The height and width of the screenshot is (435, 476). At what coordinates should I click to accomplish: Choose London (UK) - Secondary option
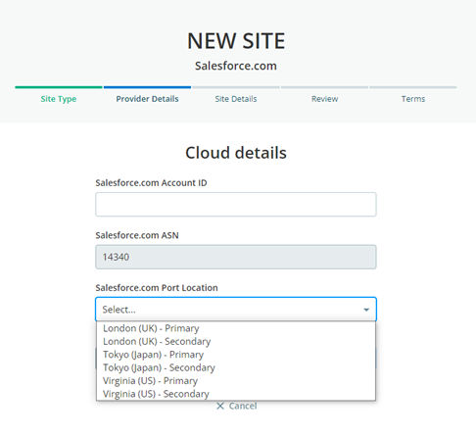coord(236,341)
